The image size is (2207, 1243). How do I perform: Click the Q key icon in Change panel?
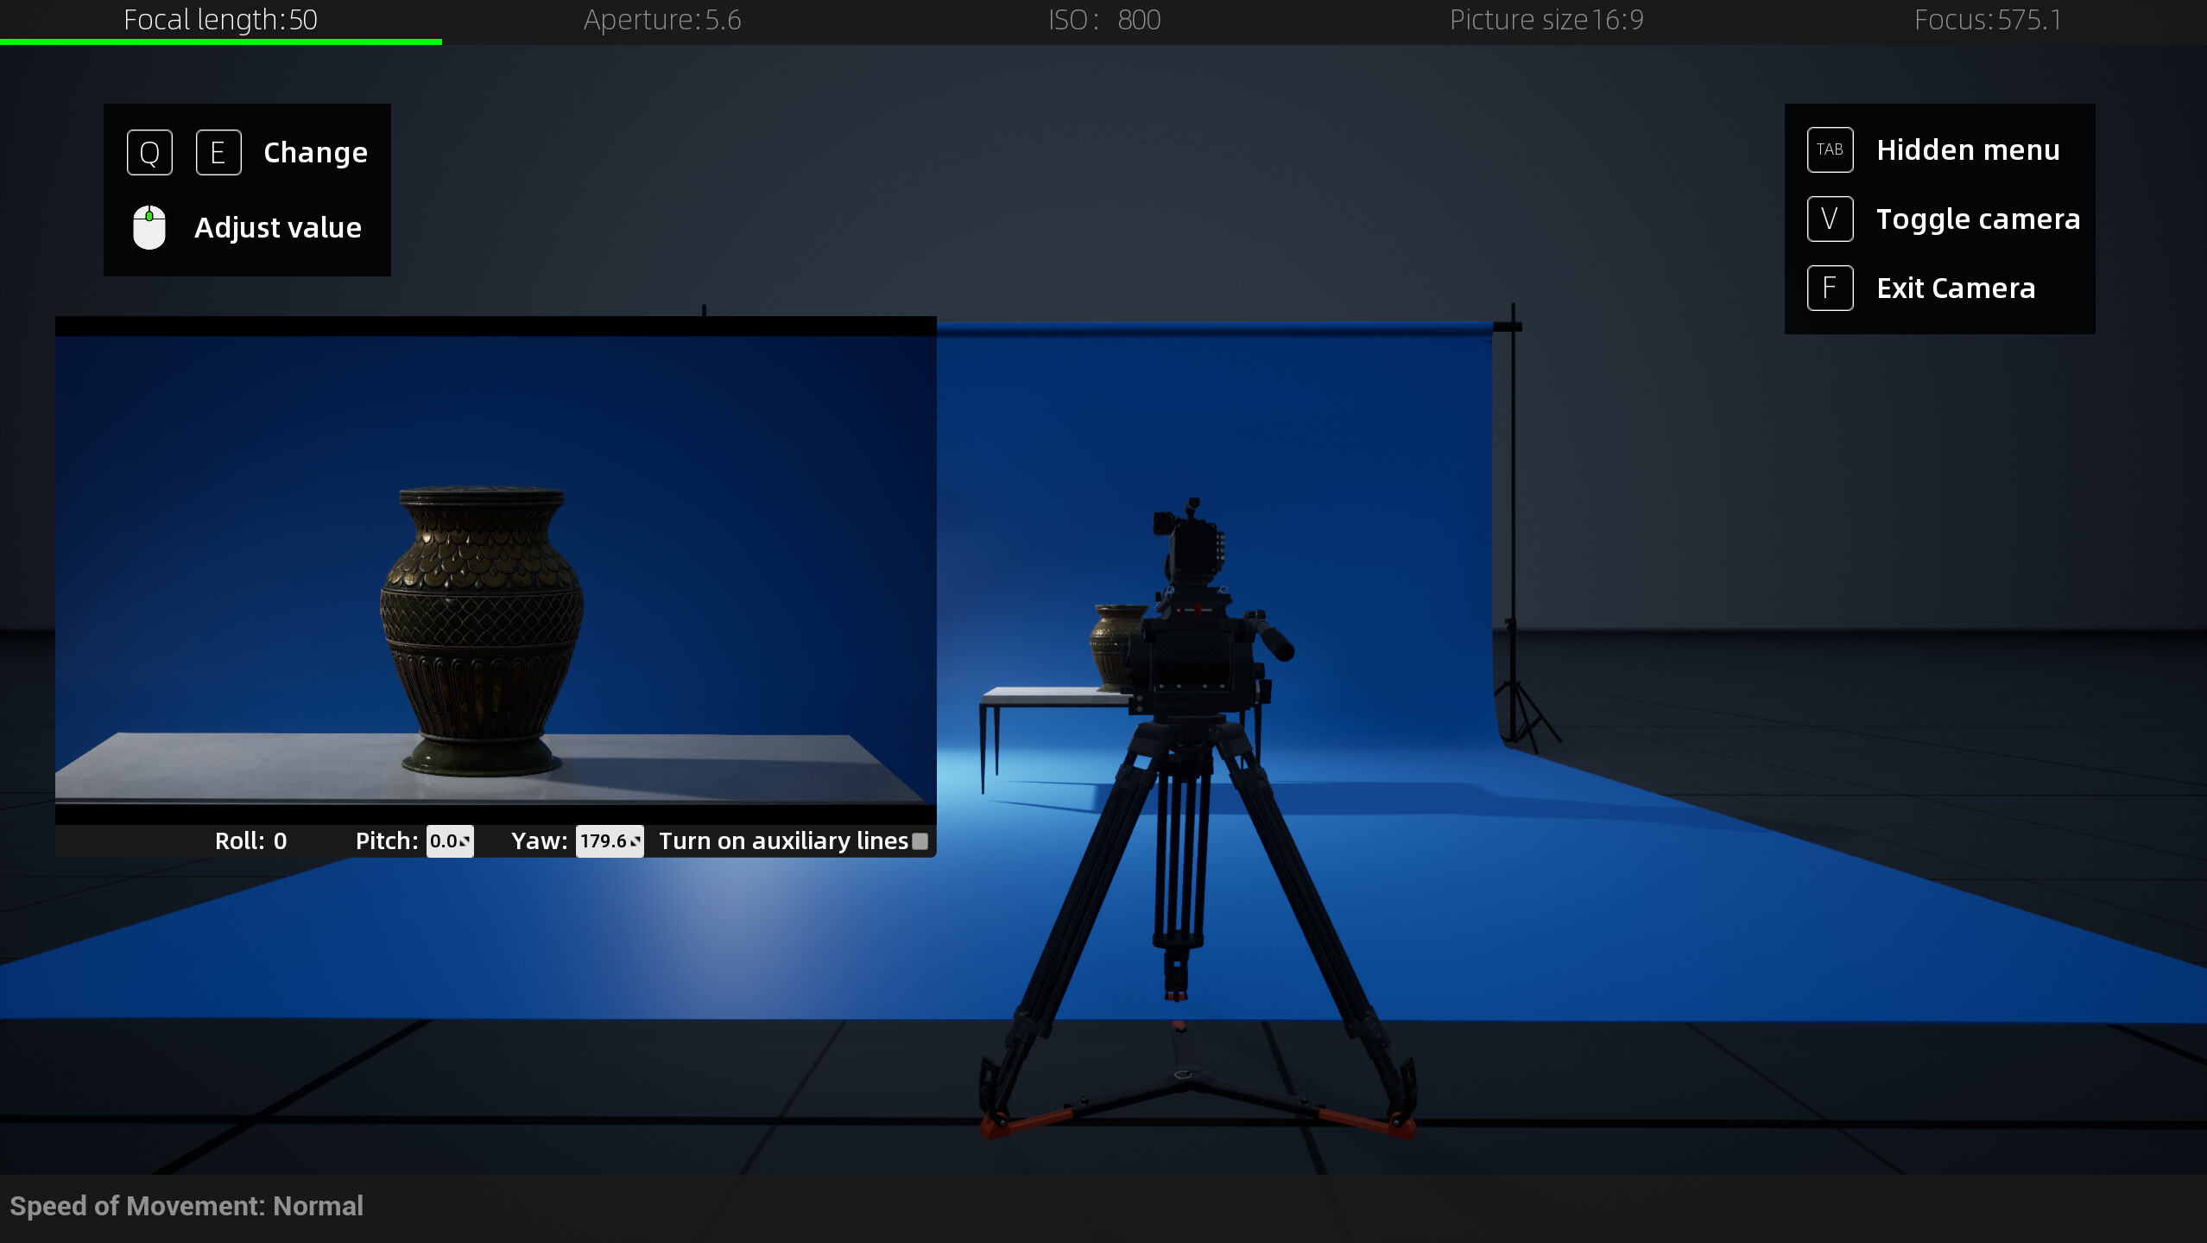click(x=149, y=151)
